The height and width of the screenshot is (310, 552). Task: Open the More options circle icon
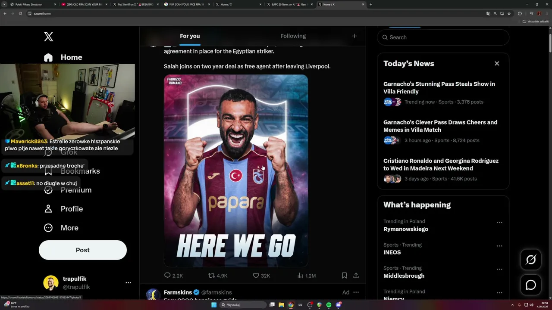[x=48, y=228]
